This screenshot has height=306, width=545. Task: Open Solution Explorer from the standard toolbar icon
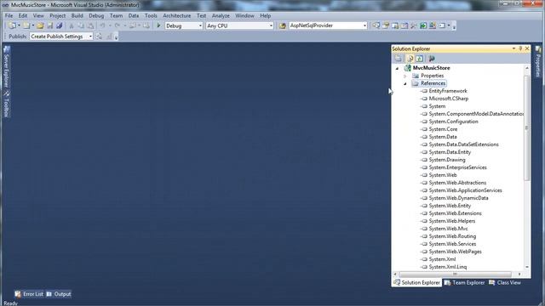point(376,25)
